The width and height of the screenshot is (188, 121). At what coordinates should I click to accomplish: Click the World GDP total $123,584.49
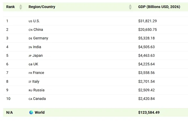[x=149, y=112]
